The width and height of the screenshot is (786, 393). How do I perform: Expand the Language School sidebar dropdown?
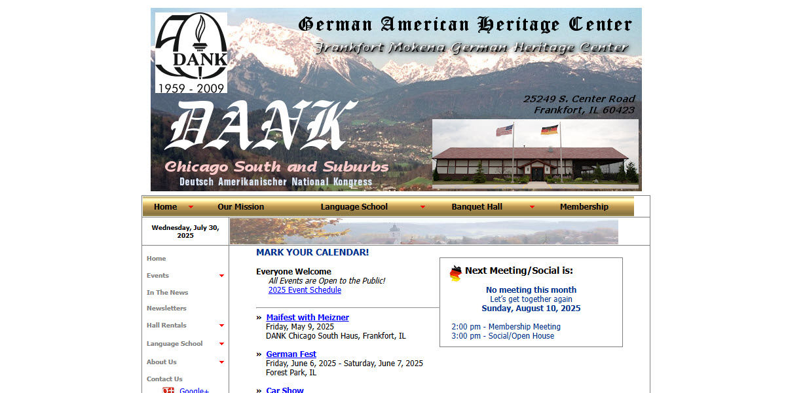click(223, 345)
